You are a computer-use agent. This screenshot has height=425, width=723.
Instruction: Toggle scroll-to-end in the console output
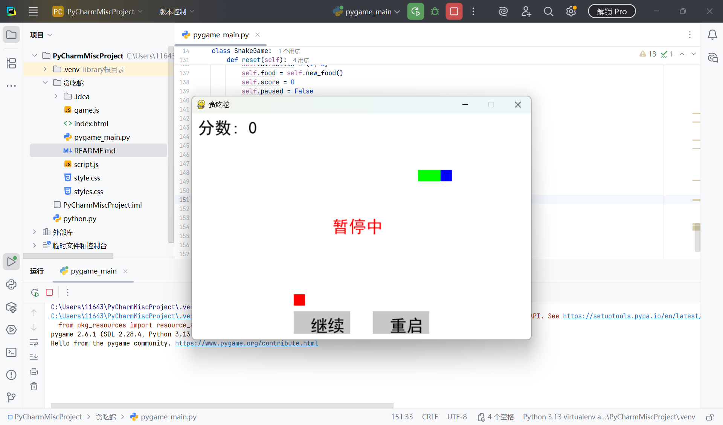click(34, 356)
